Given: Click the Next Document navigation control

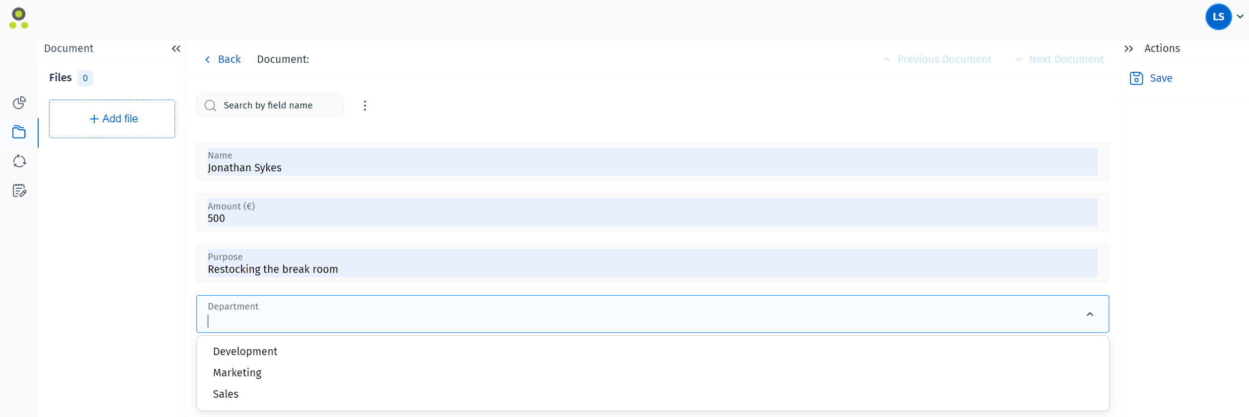Looking at the screenshot, I should [1059, 59].
